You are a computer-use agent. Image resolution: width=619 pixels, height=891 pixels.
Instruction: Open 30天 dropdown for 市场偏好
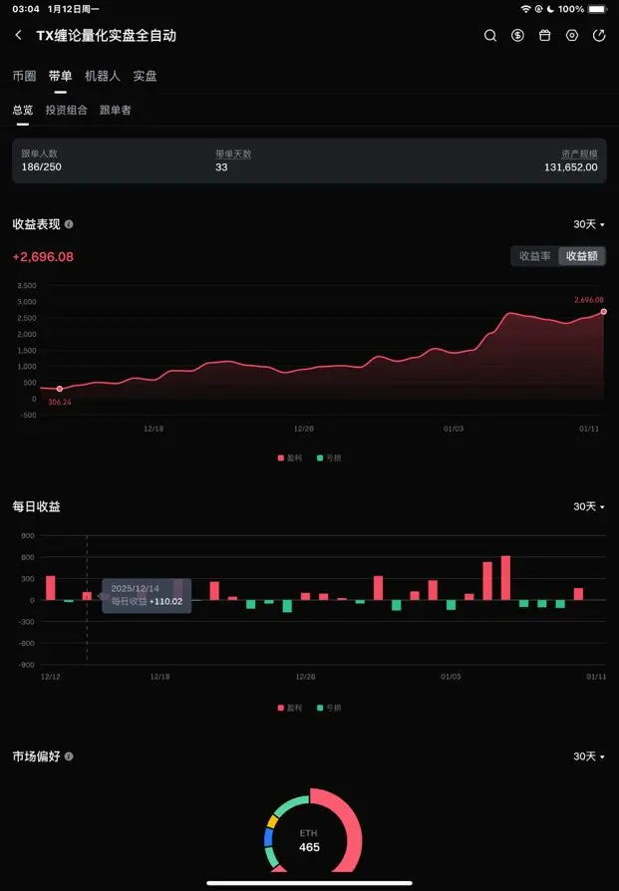(x=589, y=756)
